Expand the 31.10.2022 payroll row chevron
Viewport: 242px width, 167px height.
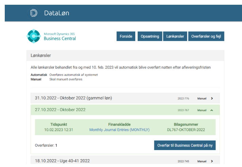pos(212,99)
